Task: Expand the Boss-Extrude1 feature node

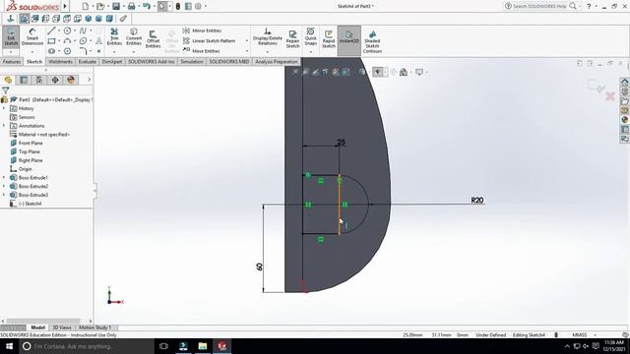Action: coord(4,177)
